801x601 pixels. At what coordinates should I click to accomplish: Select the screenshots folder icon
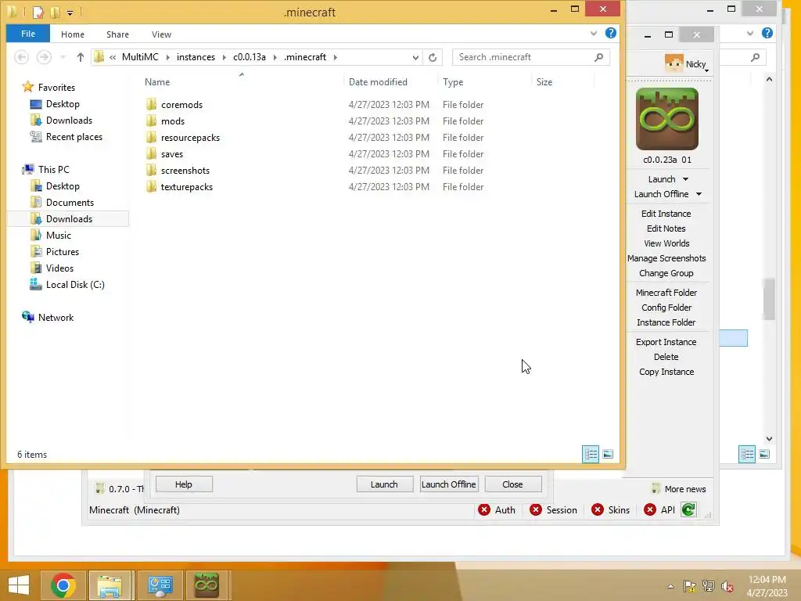151,170
